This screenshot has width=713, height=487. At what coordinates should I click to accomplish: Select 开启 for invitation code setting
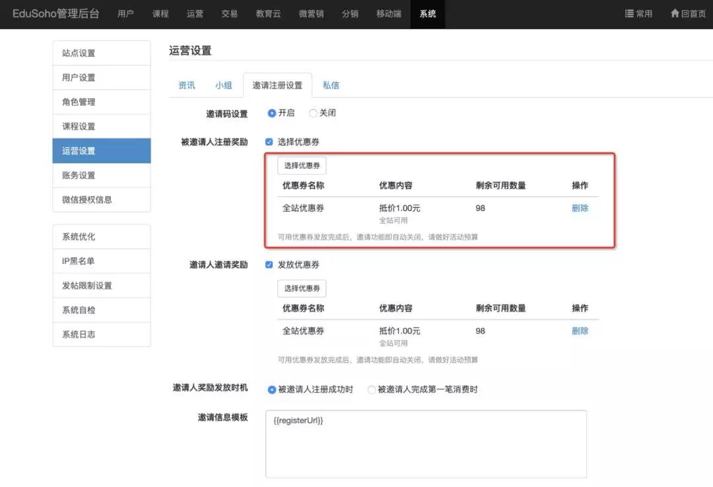[x=271, y=114]
